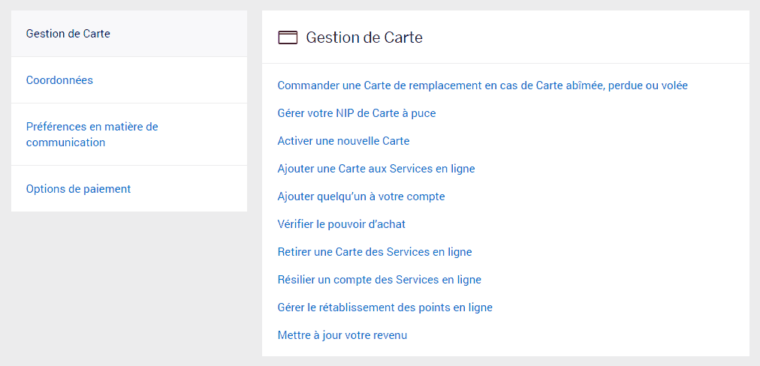Click Résilier un compte des Services en ligne
Screen dimensions: 760x366
point(379,280)
